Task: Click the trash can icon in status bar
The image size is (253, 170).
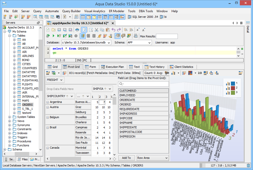Action: 248,165
